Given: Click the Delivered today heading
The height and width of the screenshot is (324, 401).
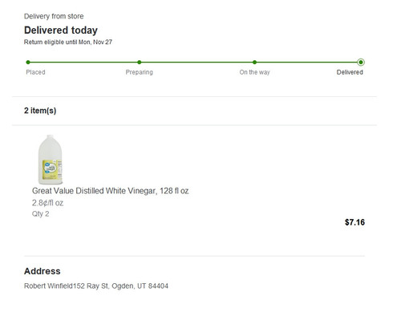Looking at the screenshot, I should (x=61, y=30).
